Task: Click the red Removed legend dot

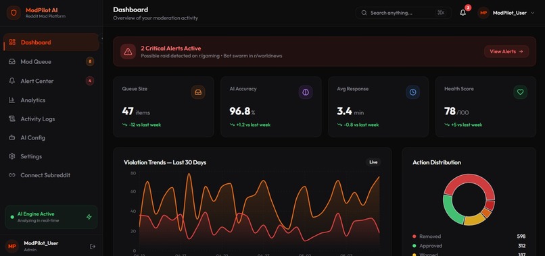Action: point(414,236)
